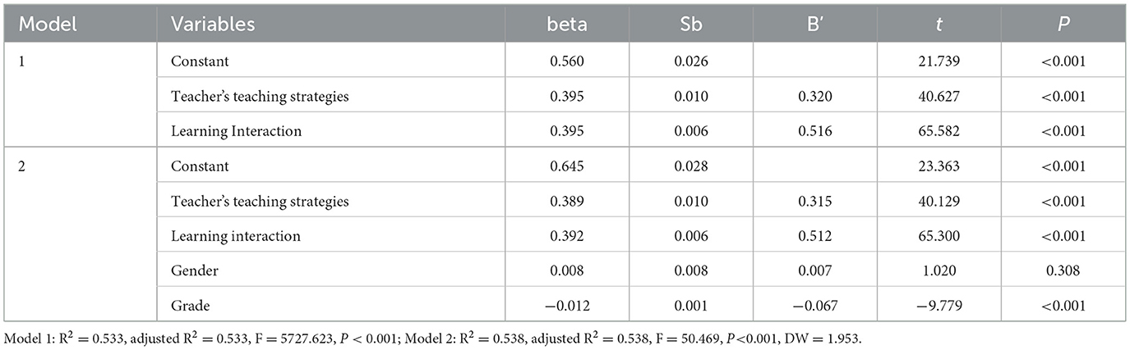Select the Grade t value −9.779
1130x350 pixels.
click(936, 306)
